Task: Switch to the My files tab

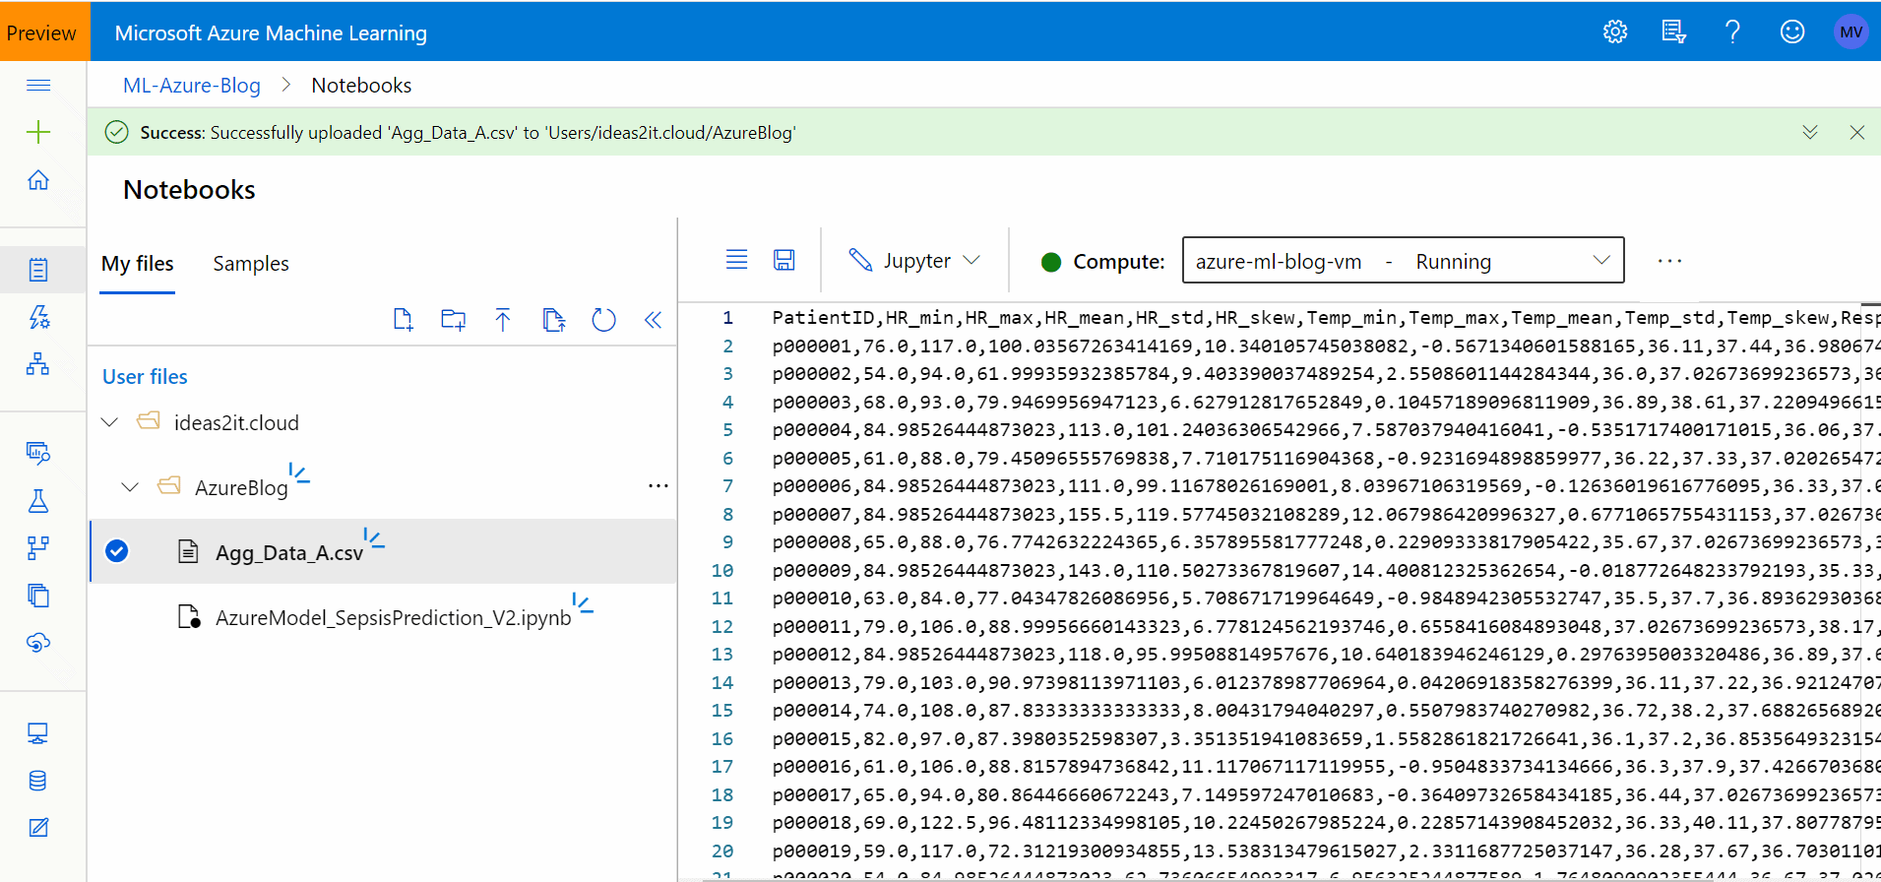Action: pos(138,264)
